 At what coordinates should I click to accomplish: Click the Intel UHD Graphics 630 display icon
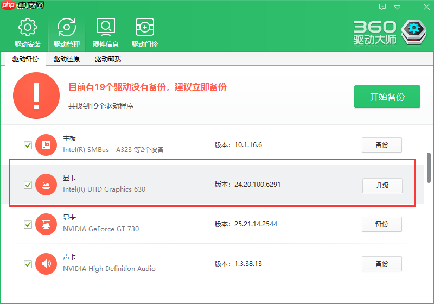point(46,185)
